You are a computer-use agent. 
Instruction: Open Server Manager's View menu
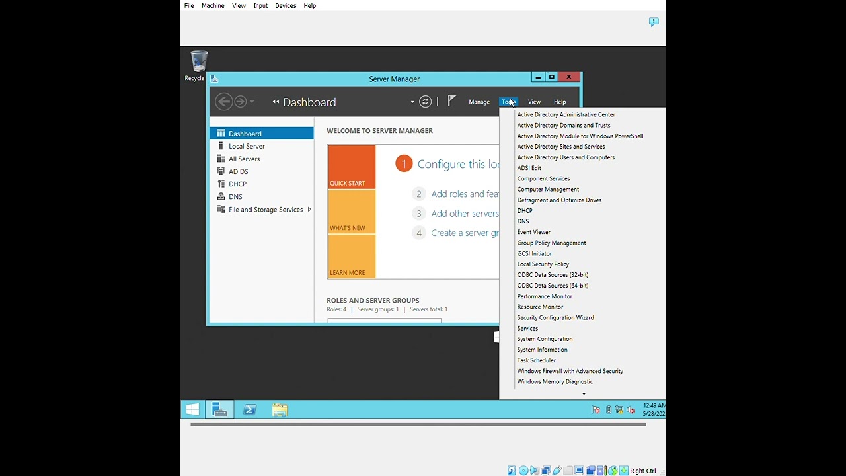point(534,102)
